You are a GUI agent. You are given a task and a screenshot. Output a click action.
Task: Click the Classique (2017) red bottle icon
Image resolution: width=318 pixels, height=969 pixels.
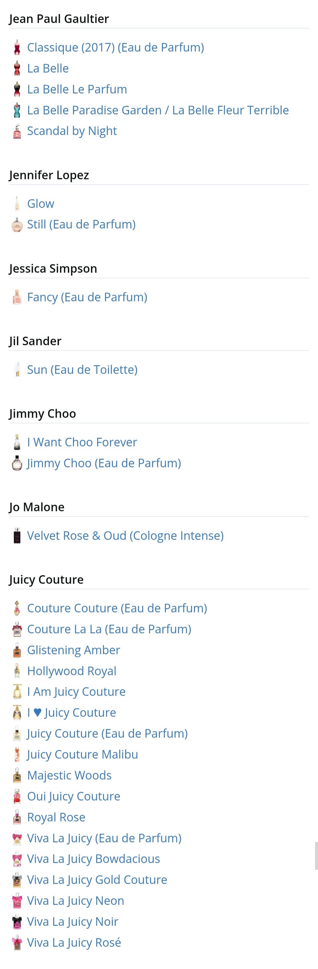(x=17, y=48)
